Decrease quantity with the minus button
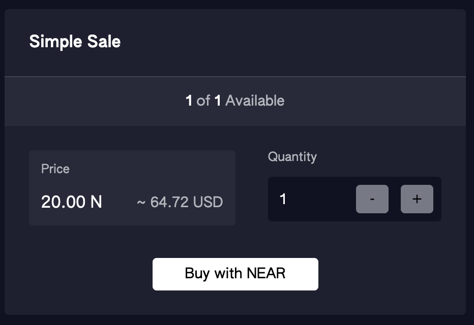 point(372,199)
